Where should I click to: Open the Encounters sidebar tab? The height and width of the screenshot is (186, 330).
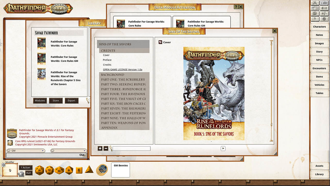[x=319, y=68]
